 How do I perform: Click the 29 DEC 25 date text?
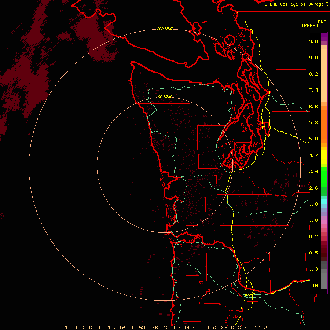236,327
